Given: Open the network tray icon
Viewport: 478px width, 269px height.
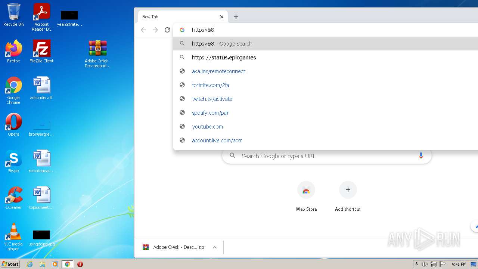Looking at the screenshot, I should [434, 264].
